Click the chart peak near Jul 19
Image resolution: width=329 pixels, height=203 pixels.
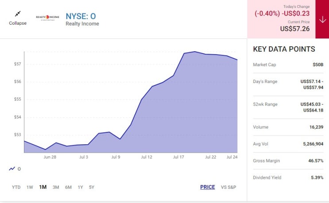[195, 52]
